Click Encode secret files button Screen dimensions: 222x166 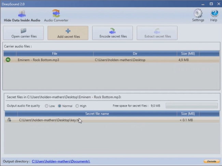(x=113, y=33)
